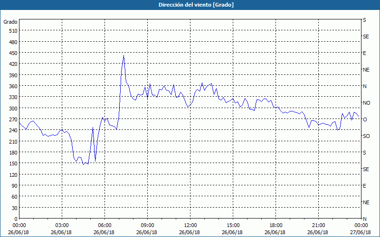Click the y-axis value 480
380x237 pixels.
click(13, 42)
